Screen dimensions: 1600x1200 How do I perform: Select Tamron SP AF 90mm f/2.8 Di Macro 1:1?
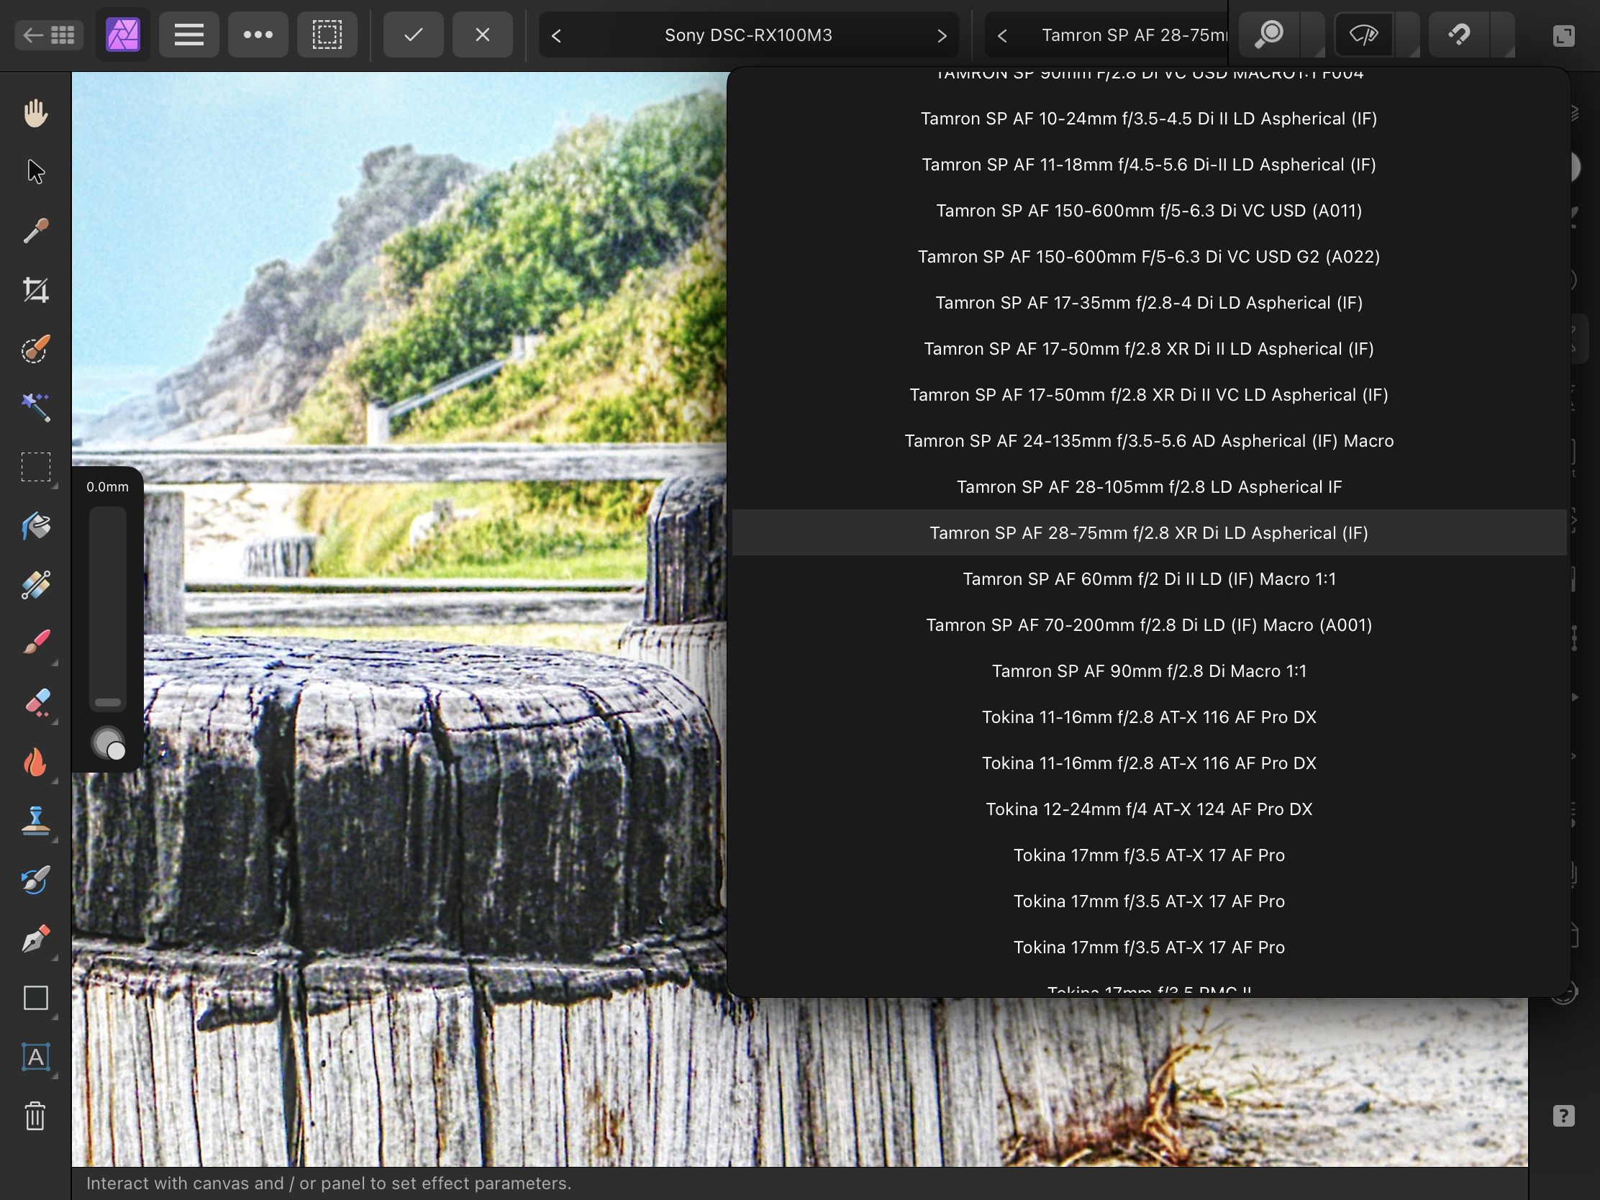pos(1149,671)
